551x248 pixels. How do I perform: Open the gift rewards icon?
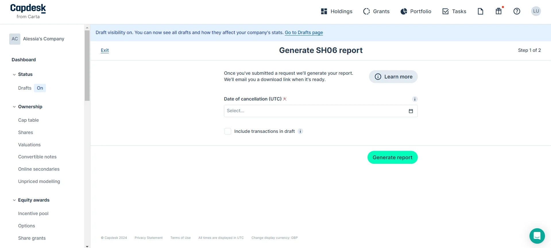[499, 11]
